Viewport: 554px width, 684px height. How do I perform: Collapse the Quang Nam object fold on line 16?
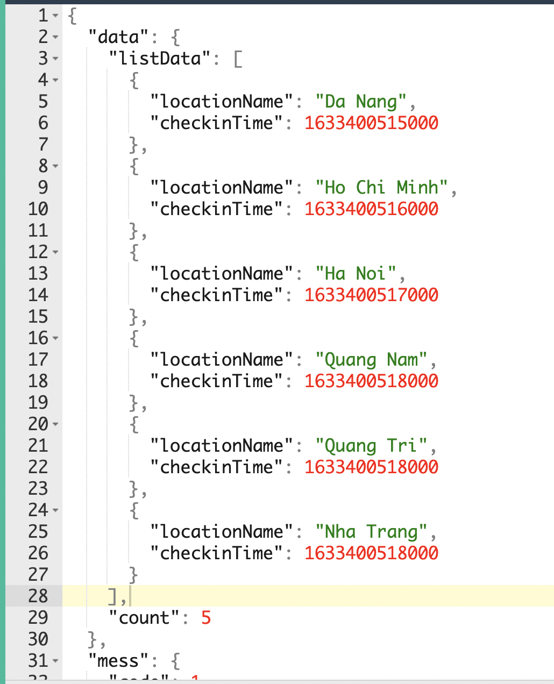(55, 338)
